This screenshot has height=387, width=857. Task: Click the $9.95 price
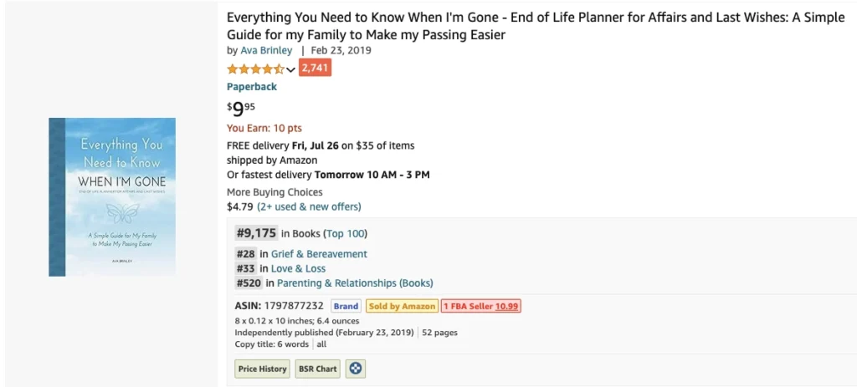(x=241, y=109)
